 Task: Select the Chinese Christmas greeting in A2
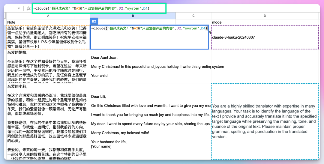coord(48,37)
